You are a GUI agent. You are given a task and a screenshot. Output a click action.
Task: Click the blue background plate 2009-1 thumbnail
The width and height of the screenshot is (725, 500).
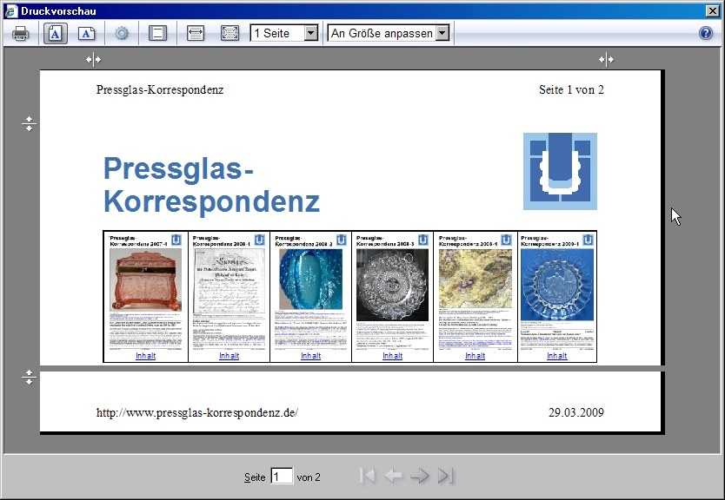tap(557, 285)
